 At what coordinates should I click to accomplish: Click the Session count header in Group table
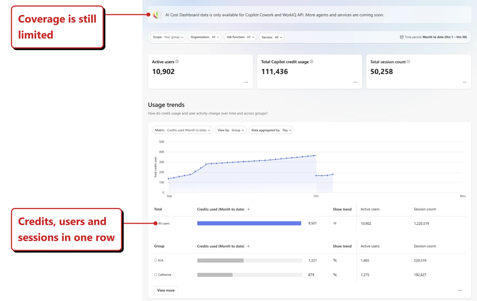pos(425,246)
